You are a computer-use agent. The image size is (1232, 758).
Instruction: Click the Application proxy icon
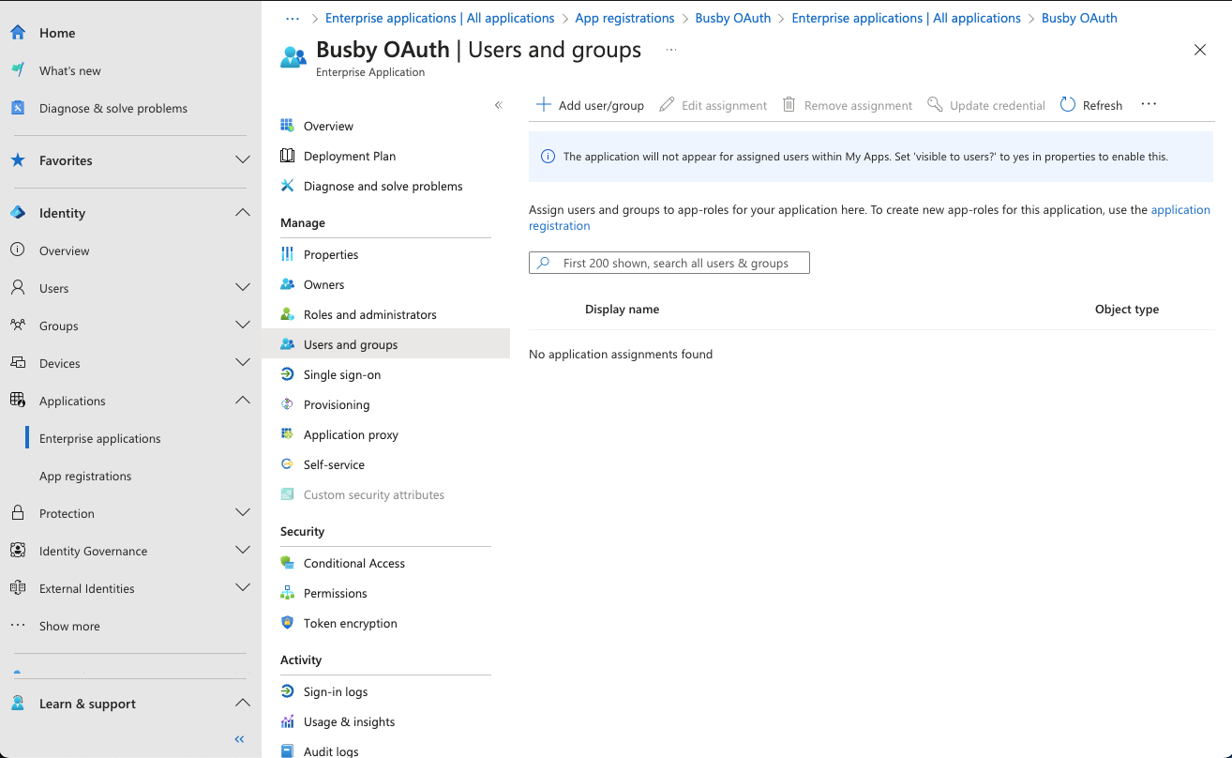point(288,434)
